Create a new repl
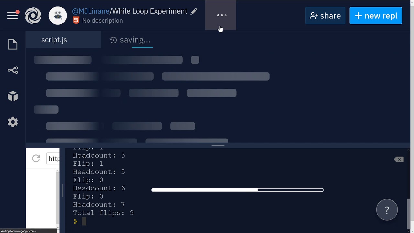This screenshot has height=233, width=414. tap(376, 16)
